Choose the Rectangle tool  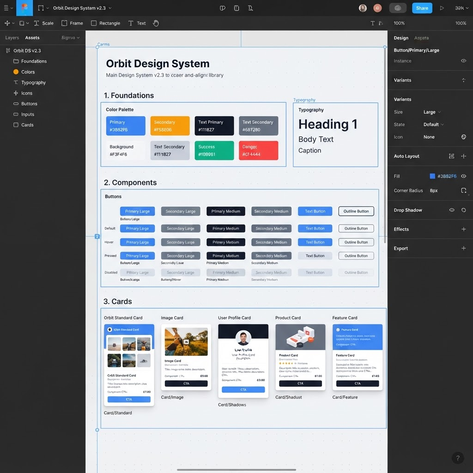click(106, 23)
